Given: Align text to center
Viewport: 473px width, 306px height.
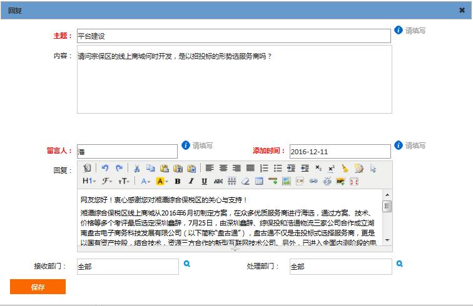Looking at the screenshot, I should click(x=223, y=168).
